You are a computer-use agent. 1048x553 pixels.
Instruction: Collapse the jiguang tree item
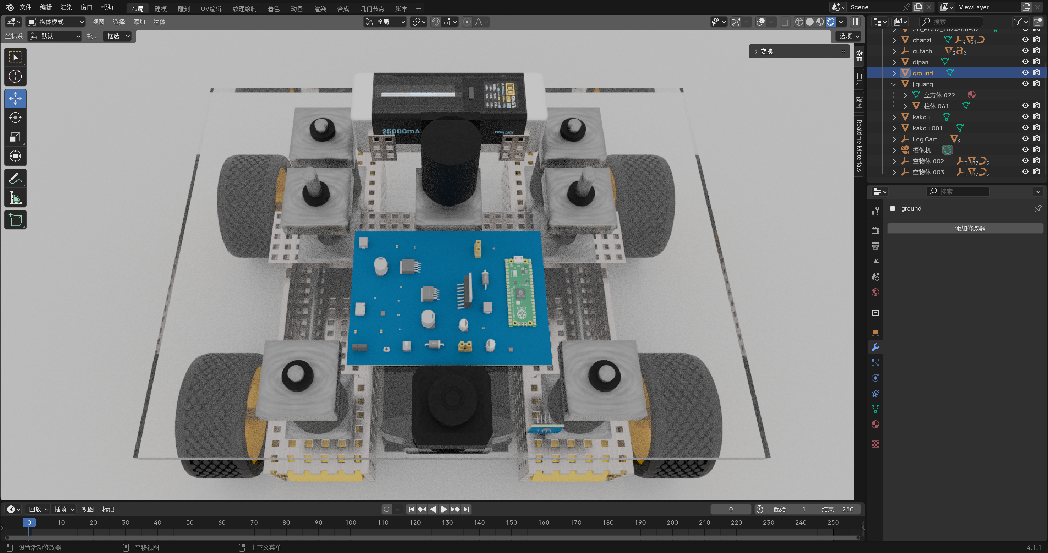click(894, 84)
